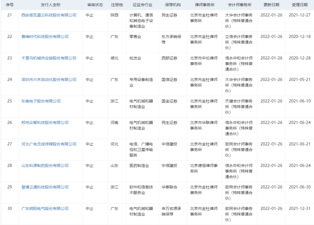Click the 序号 column header
The image size is (314, 225).
click(10, 5)
